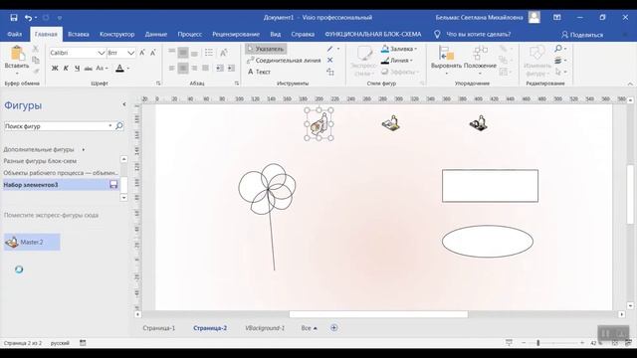This screenshot has width=637, height=358.
Task: Click the Format Painter brush icon
Action: pyautogui.click(x=36, y=71)
